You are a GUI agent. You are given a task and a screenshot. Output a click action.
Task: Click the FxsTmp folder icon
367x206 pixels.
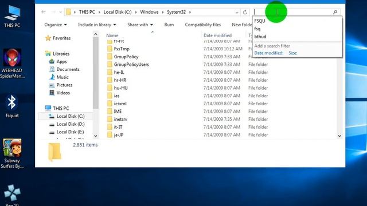110,49
